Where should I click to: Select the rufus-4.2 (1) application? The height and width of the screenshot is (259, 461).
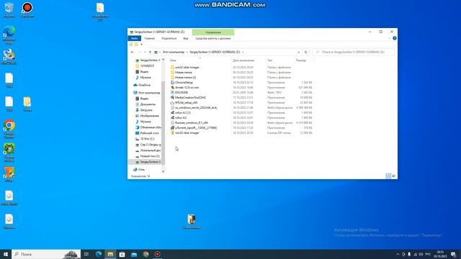click(x=182, y=112)
